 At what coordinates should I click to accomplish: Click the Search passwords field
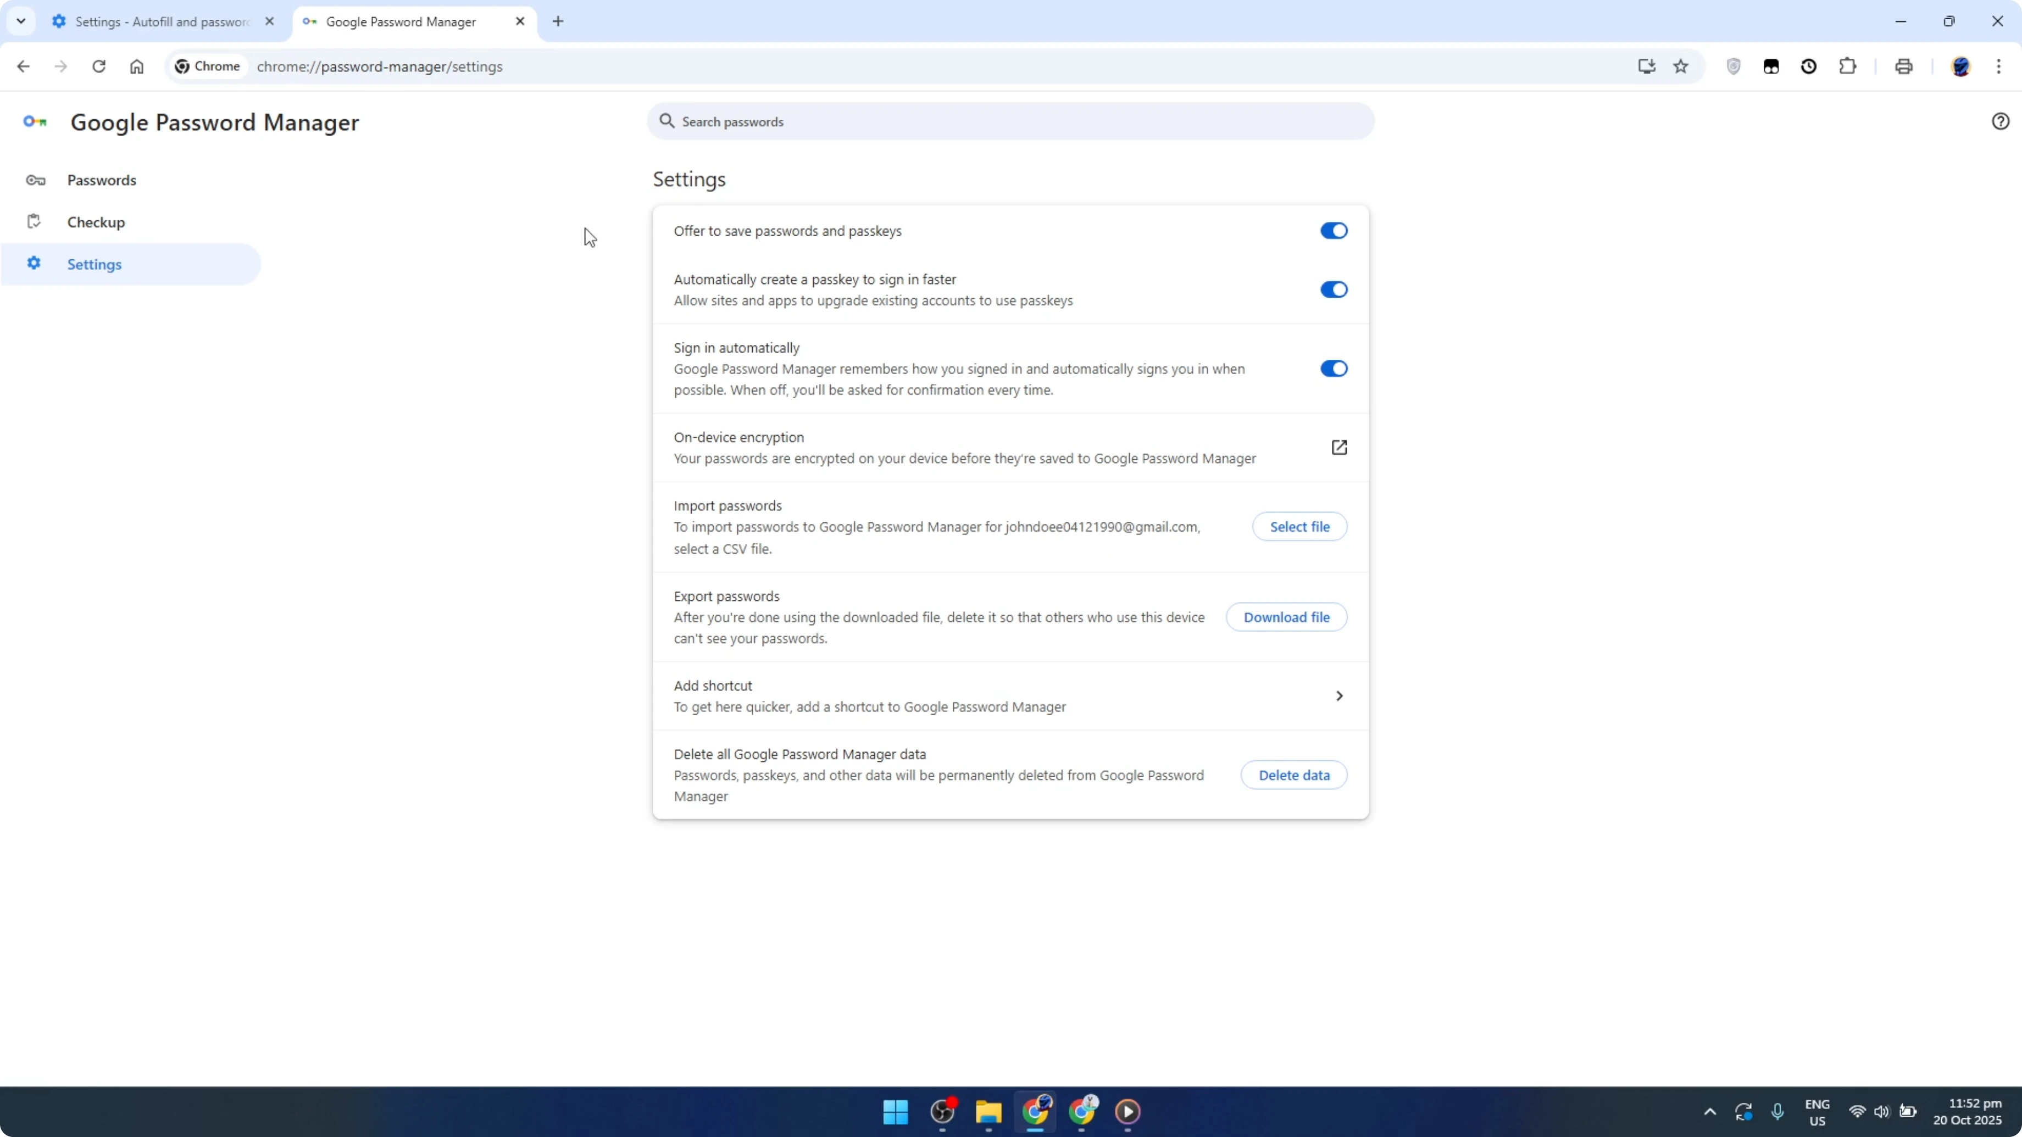click(1009, 121)
